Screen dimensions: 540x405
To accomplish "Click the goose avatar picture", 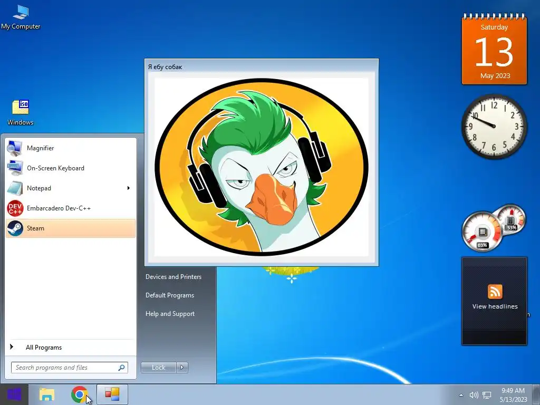I will coord(262,167).
